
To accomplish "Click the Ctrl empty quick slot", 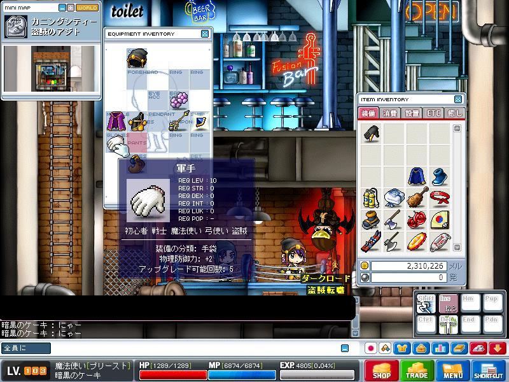I will (426, 325).
